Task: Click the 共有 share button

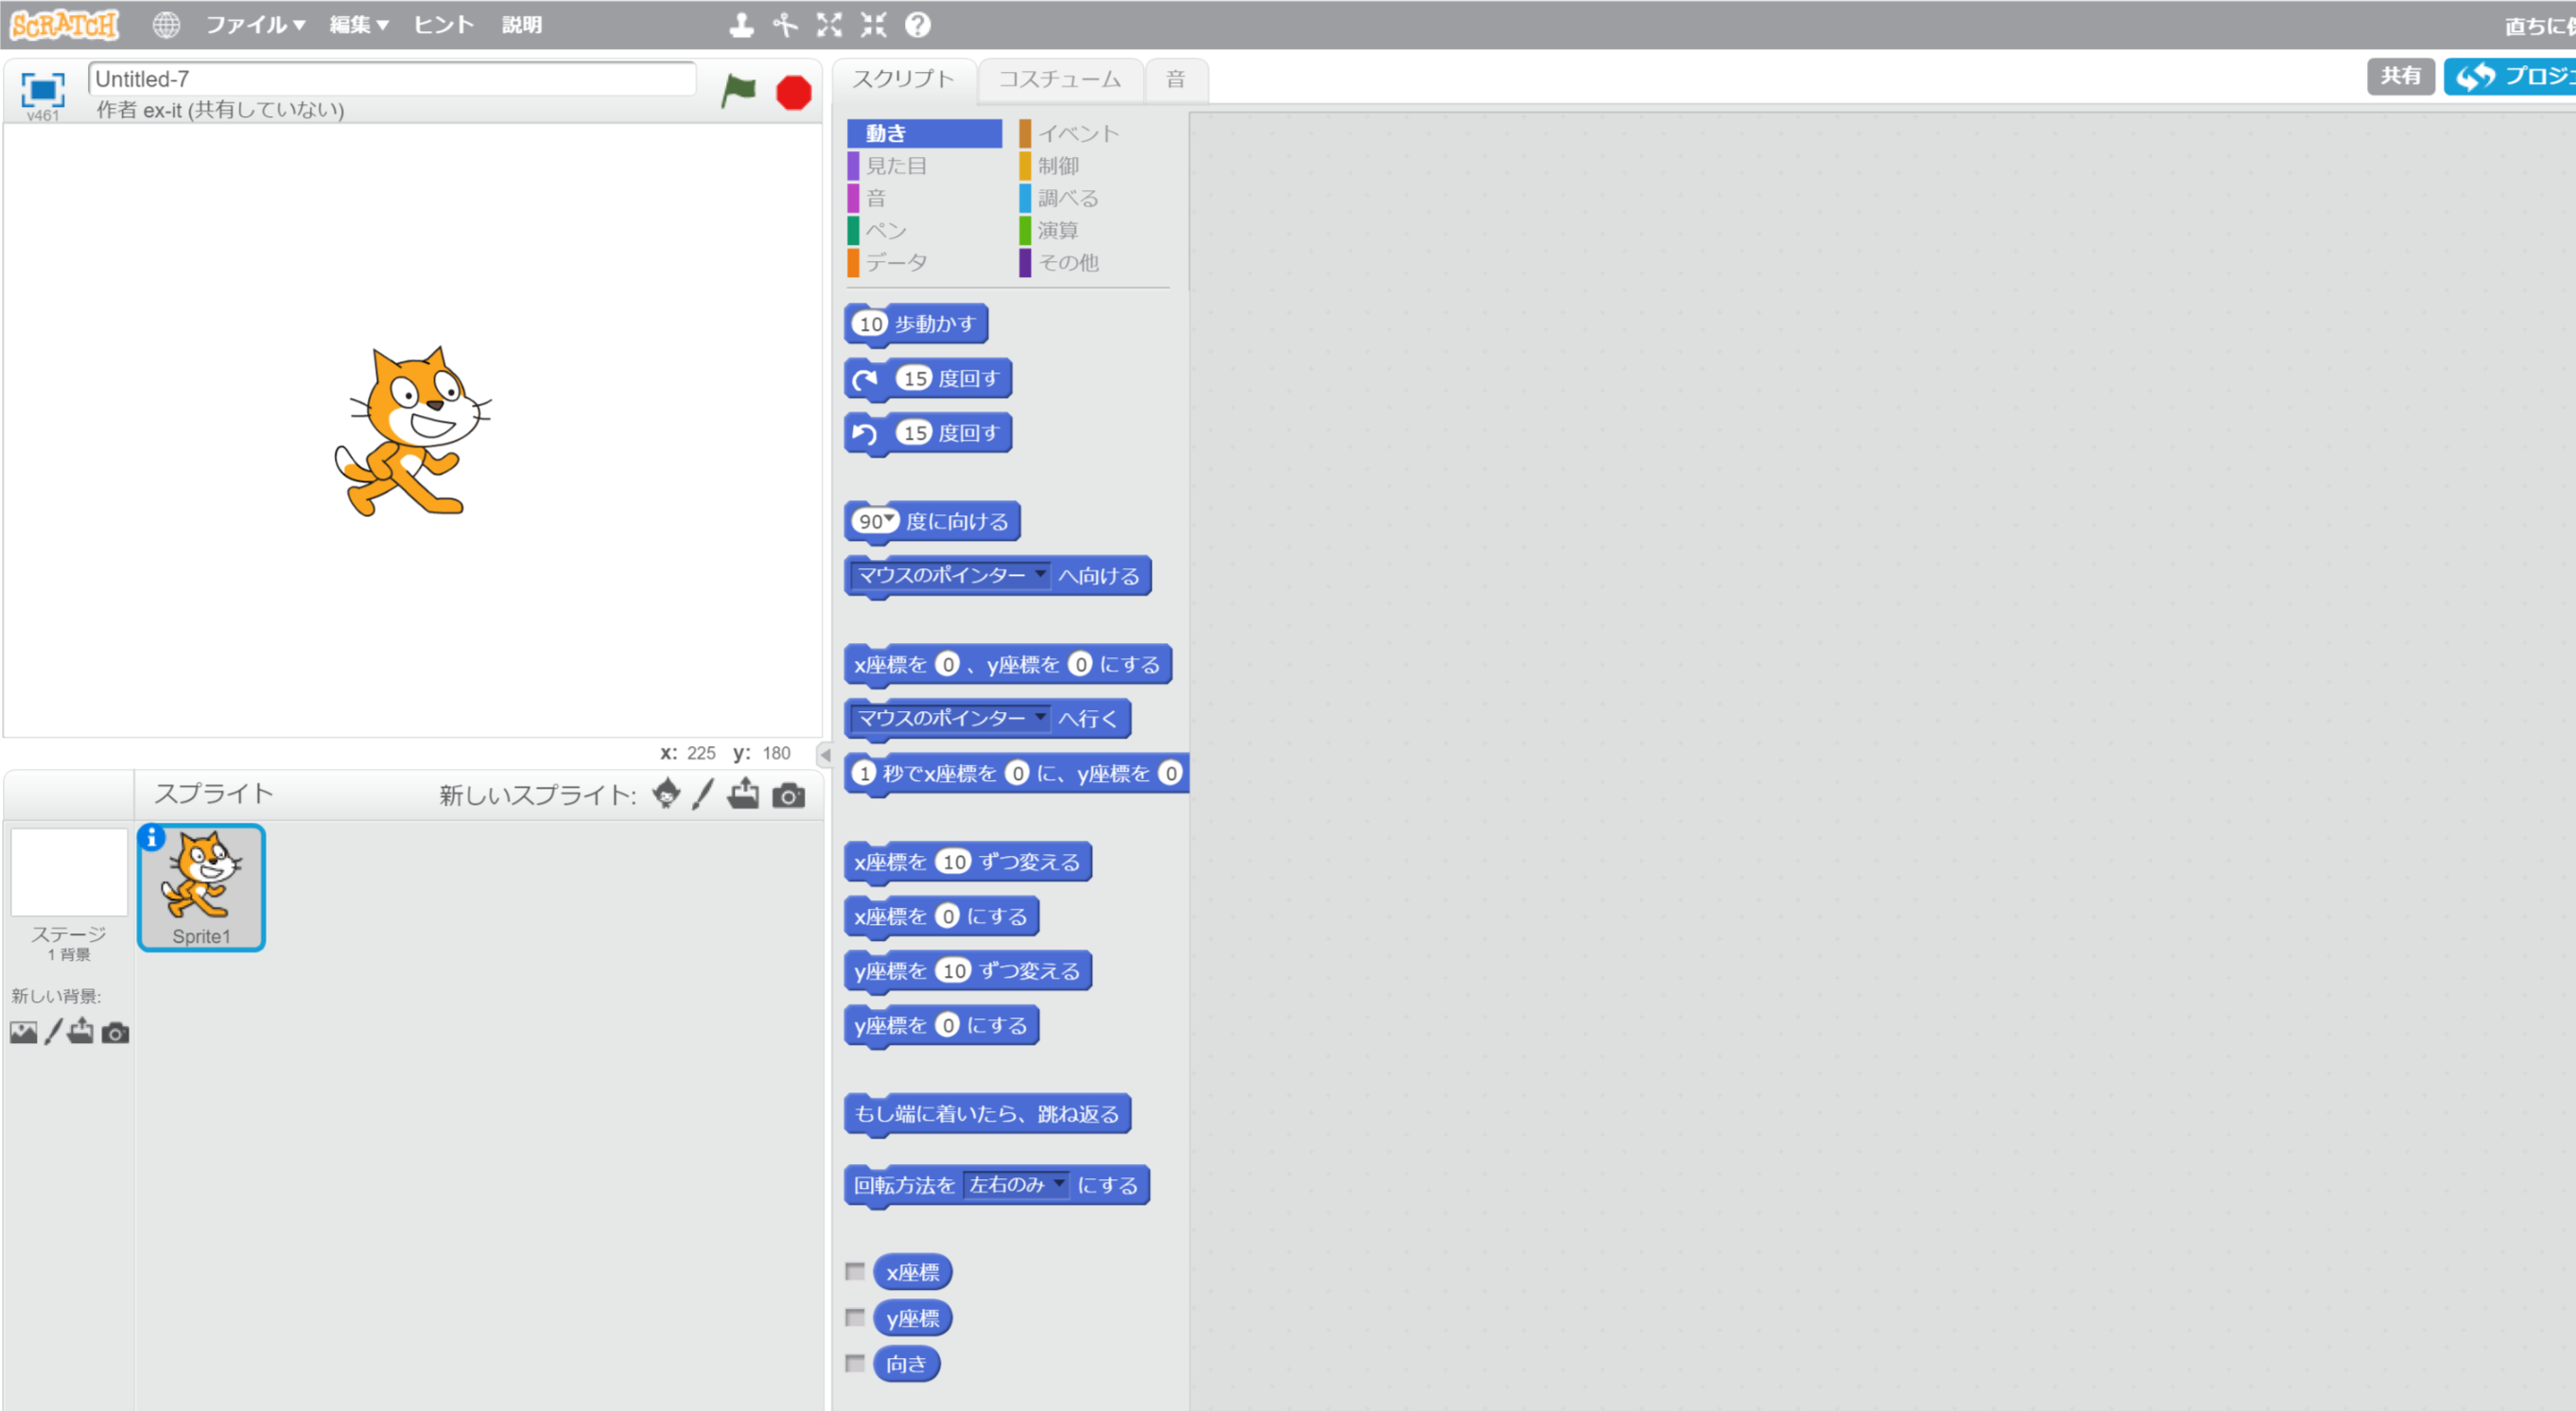Action: [2400, 76]
